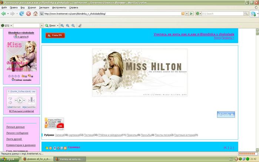Click the Miss Hilton banner image
Image resolution: width=259 pixels, height=162 pixels.
140,72
